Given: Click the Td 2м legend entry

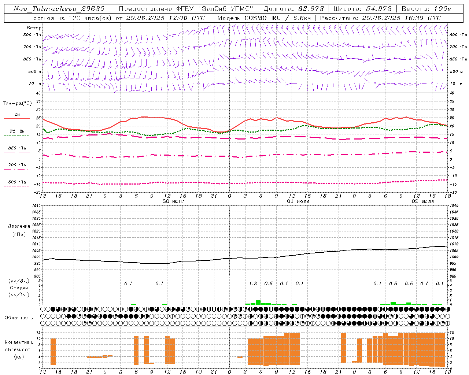Looking at the screenshot, I should click(17, 131).
